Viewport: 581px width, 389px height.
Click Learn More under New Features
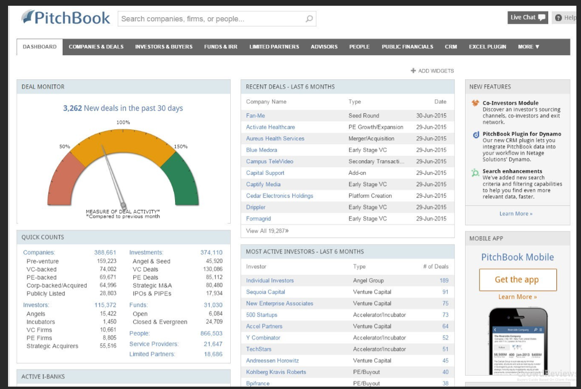pyautogui.click(x=516, y=214)
